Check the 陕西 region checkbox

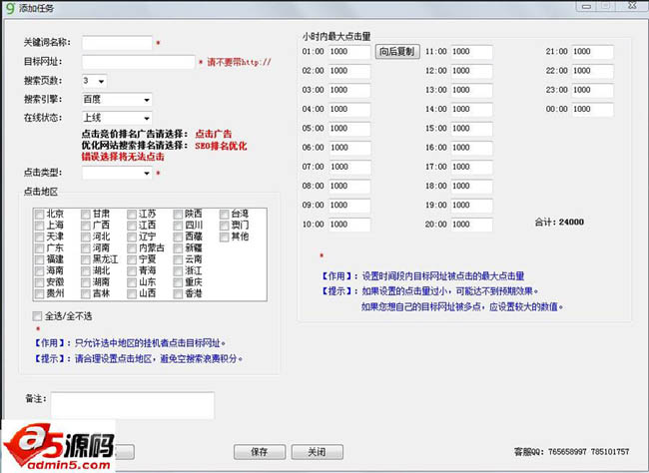click(x=178, y=215)
